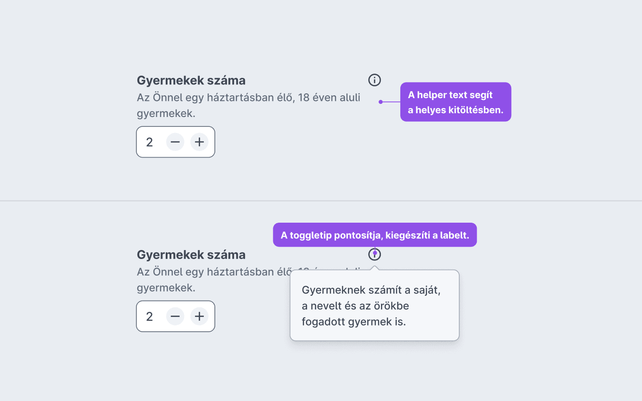Viewport: 642px width, 401px height.
Task: Click helper text under top label
Action: click(249, 106)
